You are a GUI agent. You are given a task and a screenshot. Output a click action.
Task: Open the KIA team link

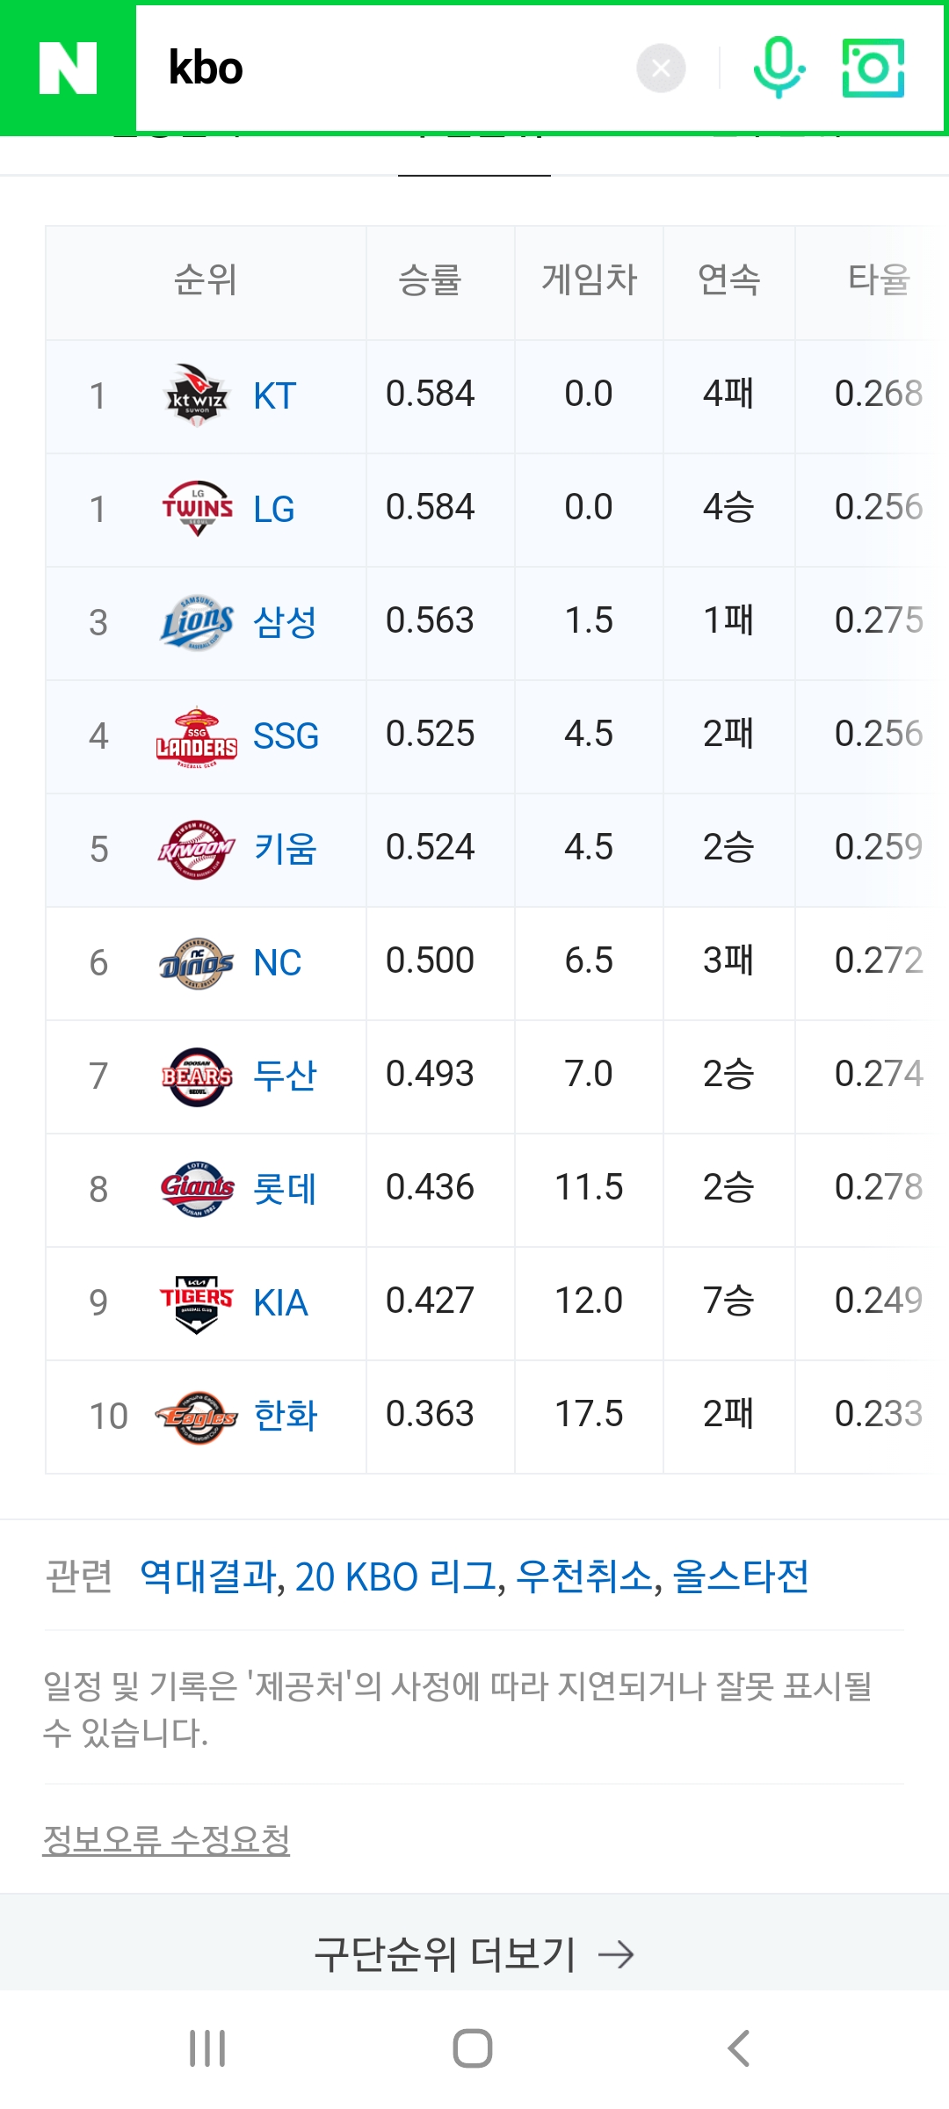(x=280, y=1303)
